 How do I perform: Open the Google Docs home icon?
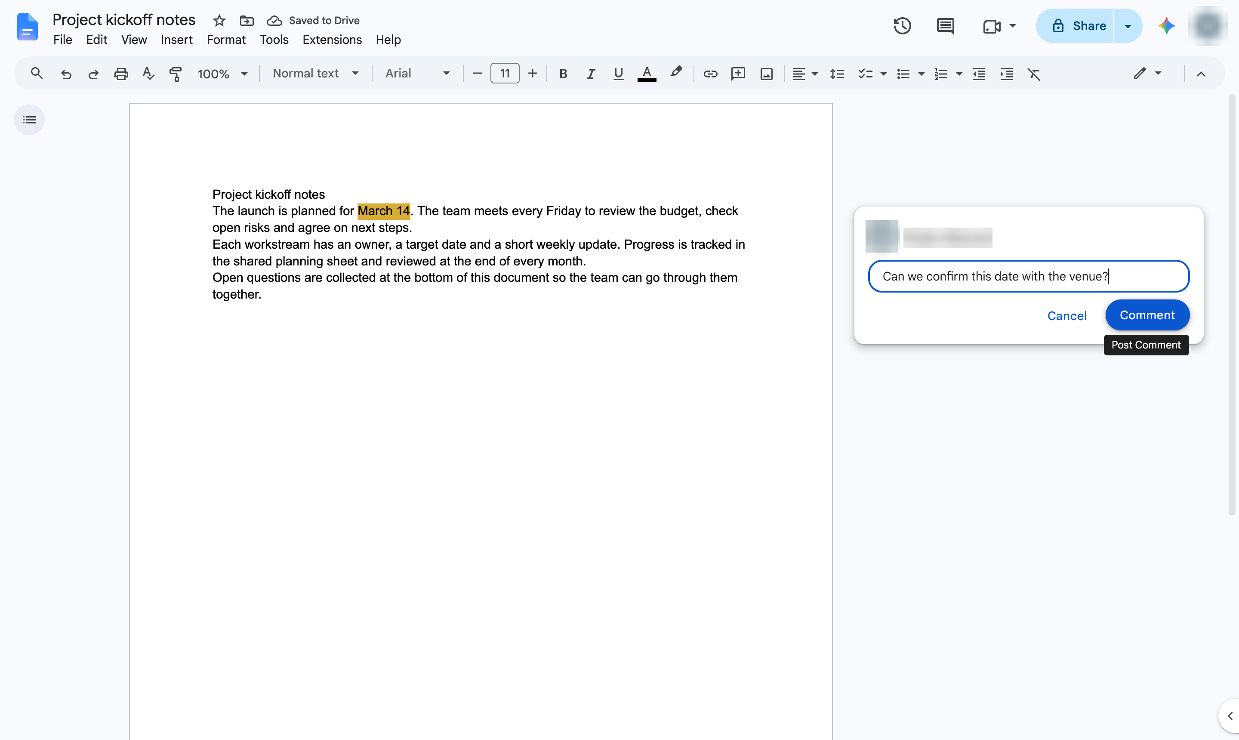tap(27, 27)
